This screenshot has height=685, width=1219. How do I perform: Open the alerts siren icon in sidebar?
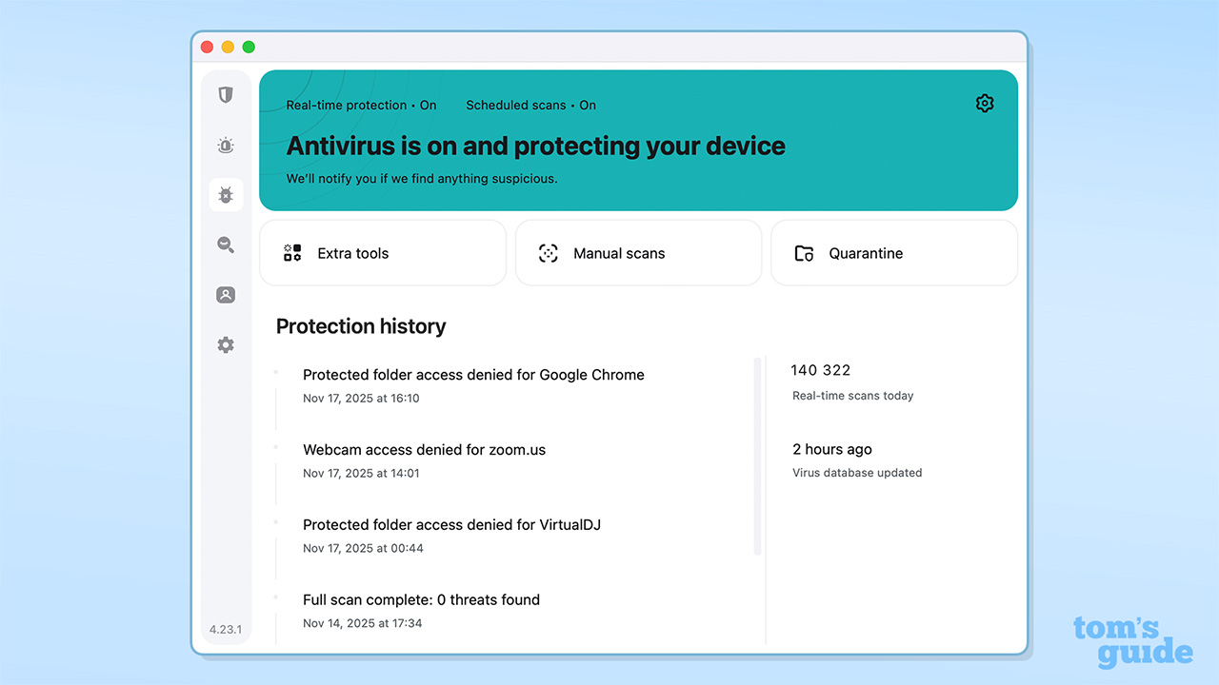click(x=226, y=145)
